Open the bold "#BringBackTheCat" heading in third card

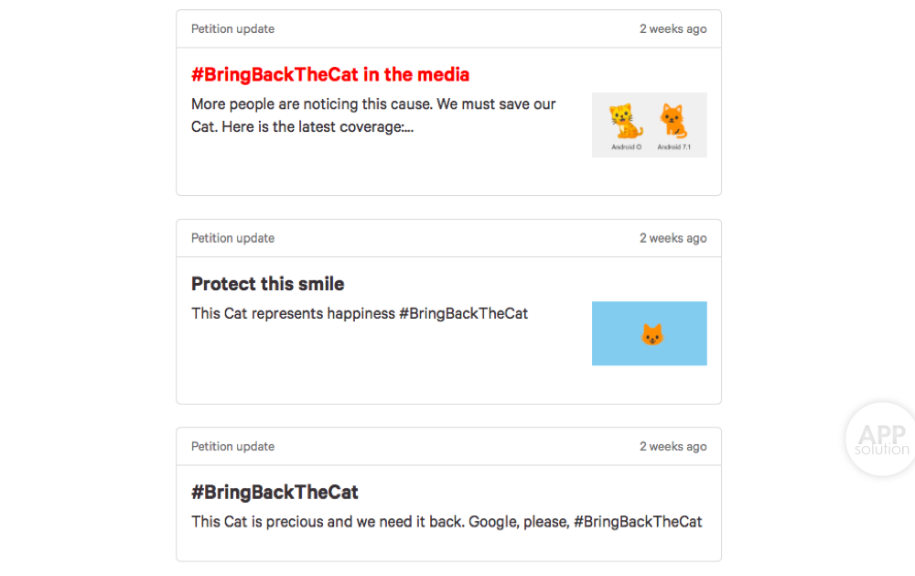(274, 493)
